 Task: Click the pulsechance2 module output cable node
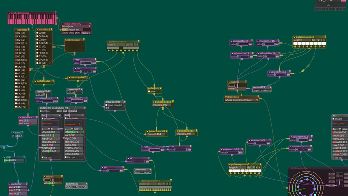click(x=163, y=109)
